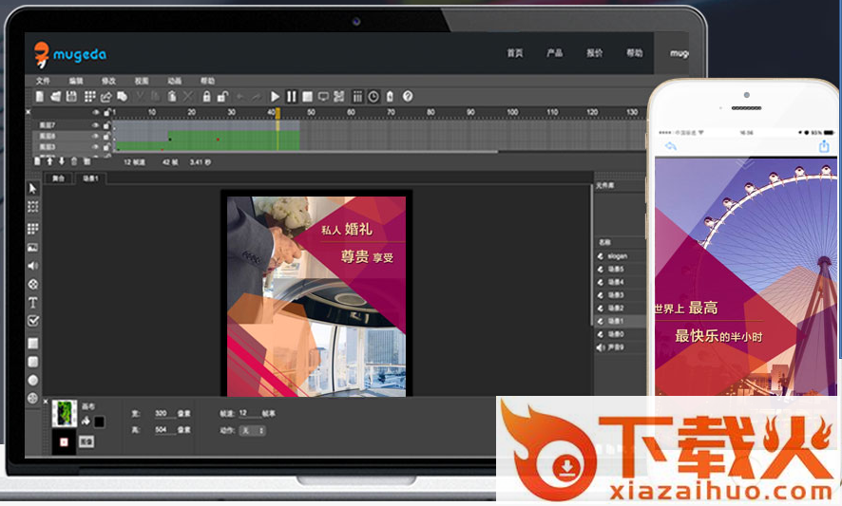Image resolution: width=842 pixels, height=506 pixels.
Task: Open the 动画 menu
Action: coord(174,82)
